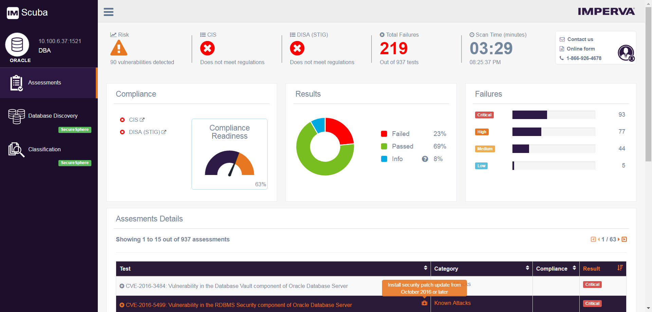Click SecureSphere badge under Database Discovery
The height and width of the screenshot is (312, 652).
pos(75,130)
